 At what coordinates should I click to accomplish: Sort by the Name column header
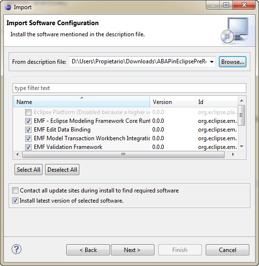pos(82,102)
